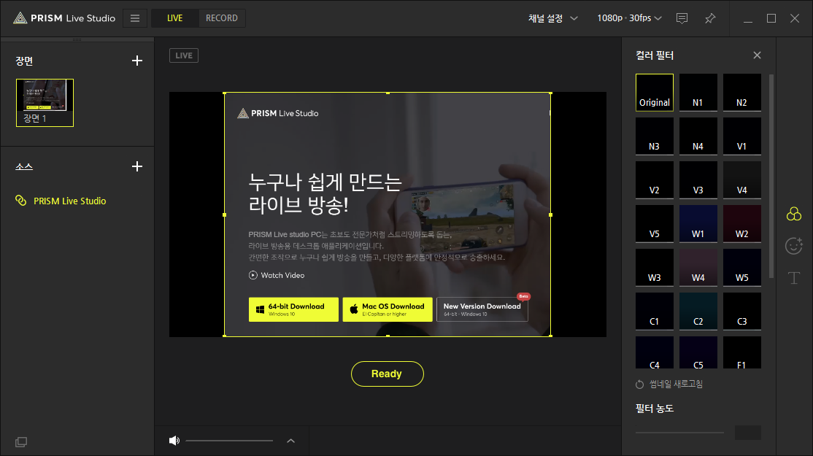Screen dimensions: 813x456
Task: Apply the V5 color filter
Action: click(x=655, y=224)
